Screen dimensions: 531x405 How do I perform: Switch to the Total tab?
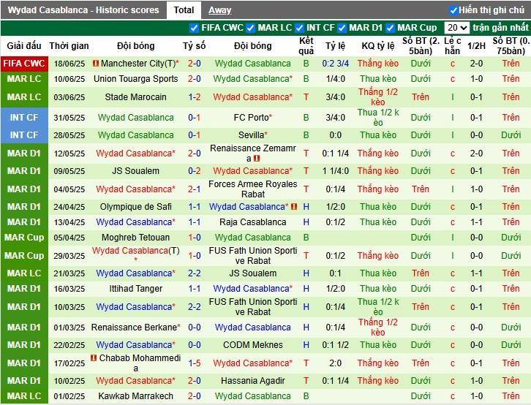[x=184, y=10]
